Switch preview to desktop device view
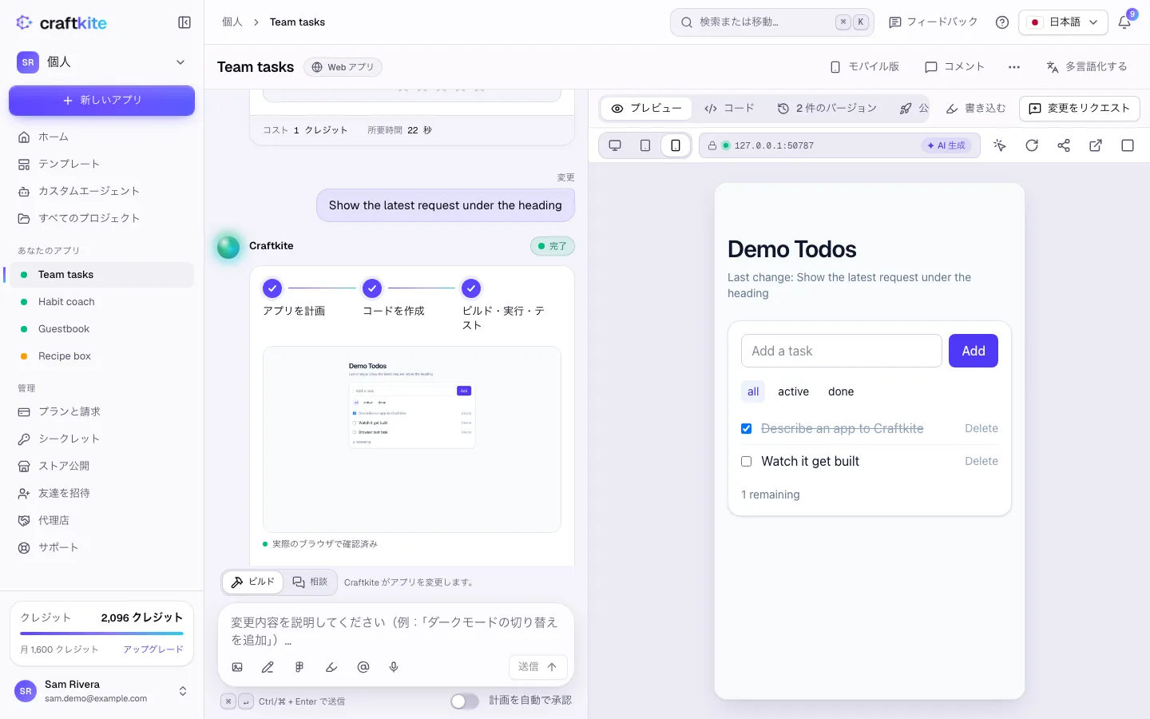Image resolution: width=1150 pixels, height=719 pixels. coord(615,145)
